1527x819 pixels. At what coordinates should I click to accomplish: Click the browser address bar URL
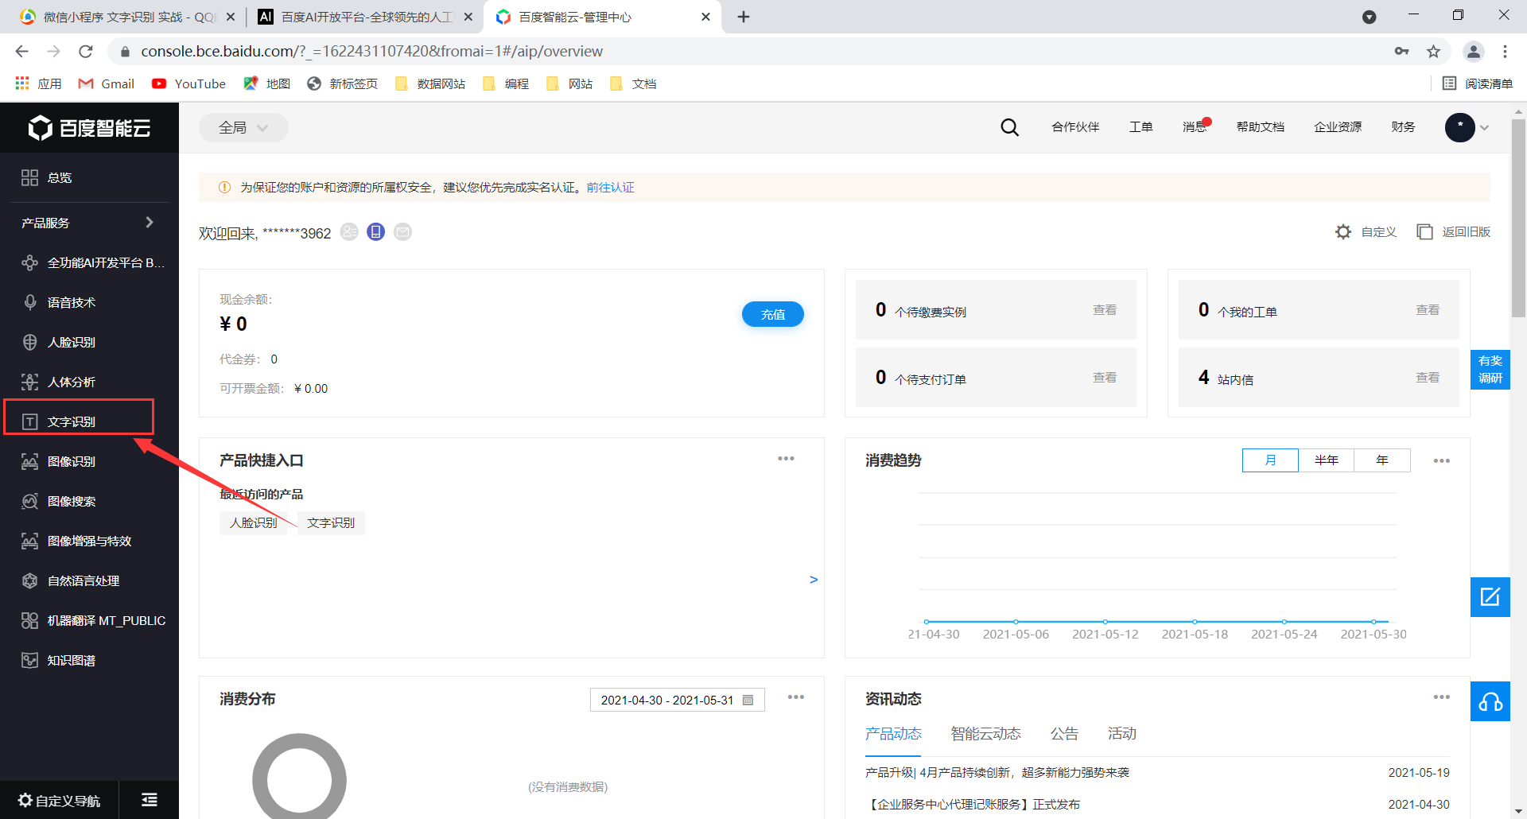click(x=371, y=51)
